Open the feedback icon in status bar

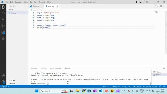point(160,86)
